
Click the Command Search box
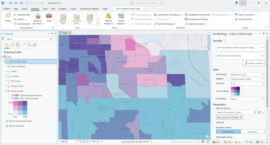(147, 3)
